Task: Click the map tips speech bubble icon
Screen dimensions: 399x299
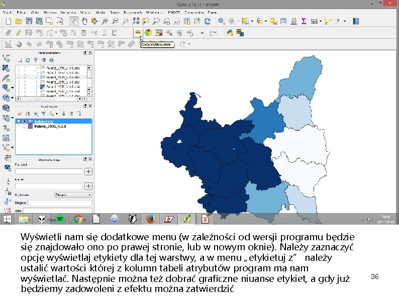Action: click(x=328, y=22)
